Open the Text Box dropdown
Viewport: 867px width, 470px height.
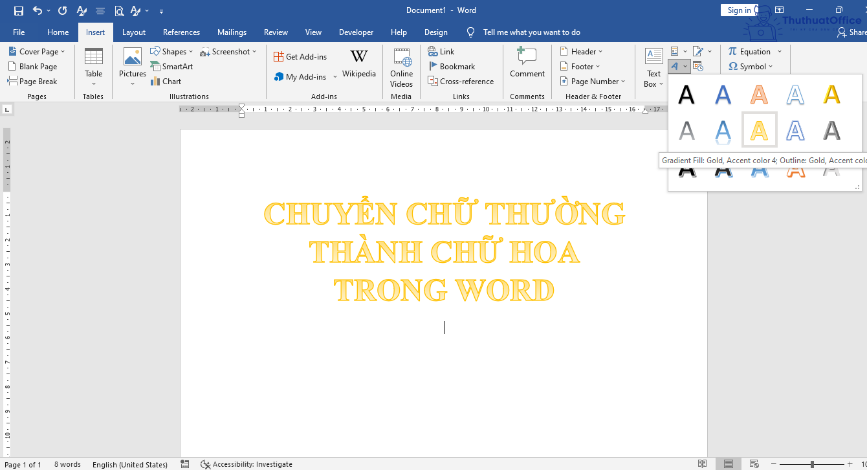[653, 66]
